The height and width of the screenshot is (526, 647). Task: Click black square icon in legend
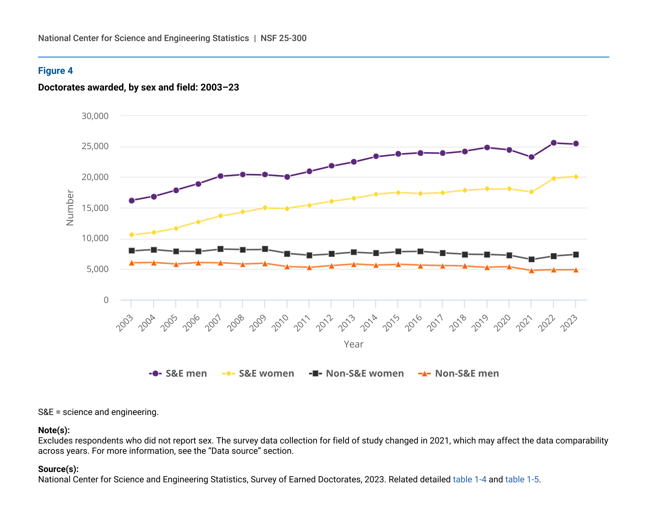[x=315, y=373]
